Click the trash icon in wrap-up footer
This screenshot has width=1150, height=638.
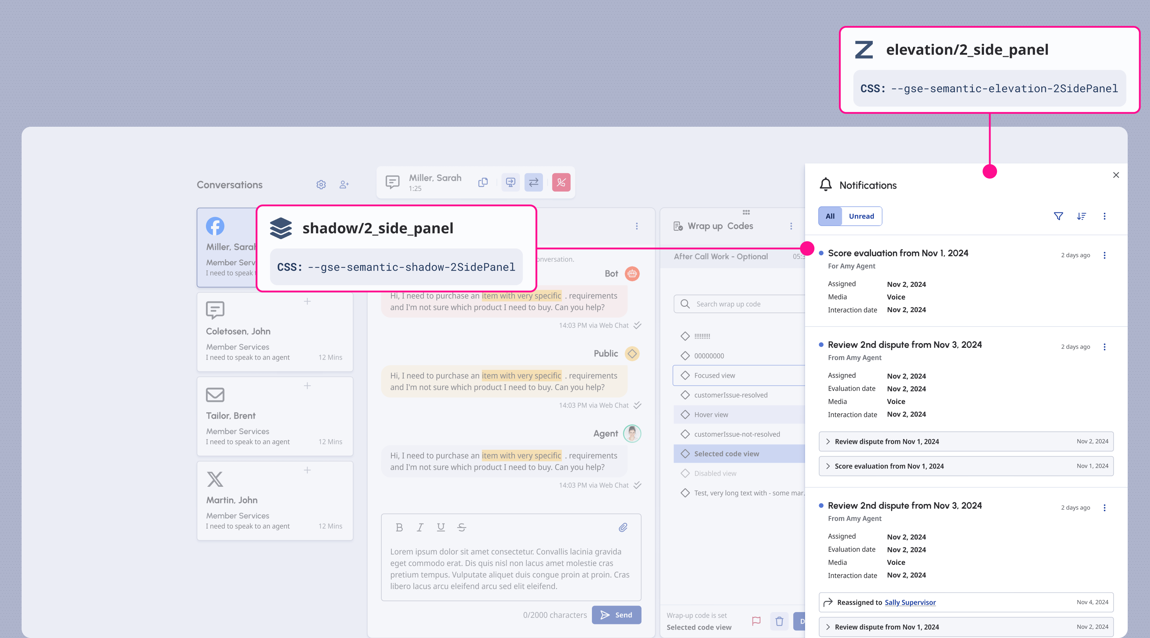click(x=779, y=621)
